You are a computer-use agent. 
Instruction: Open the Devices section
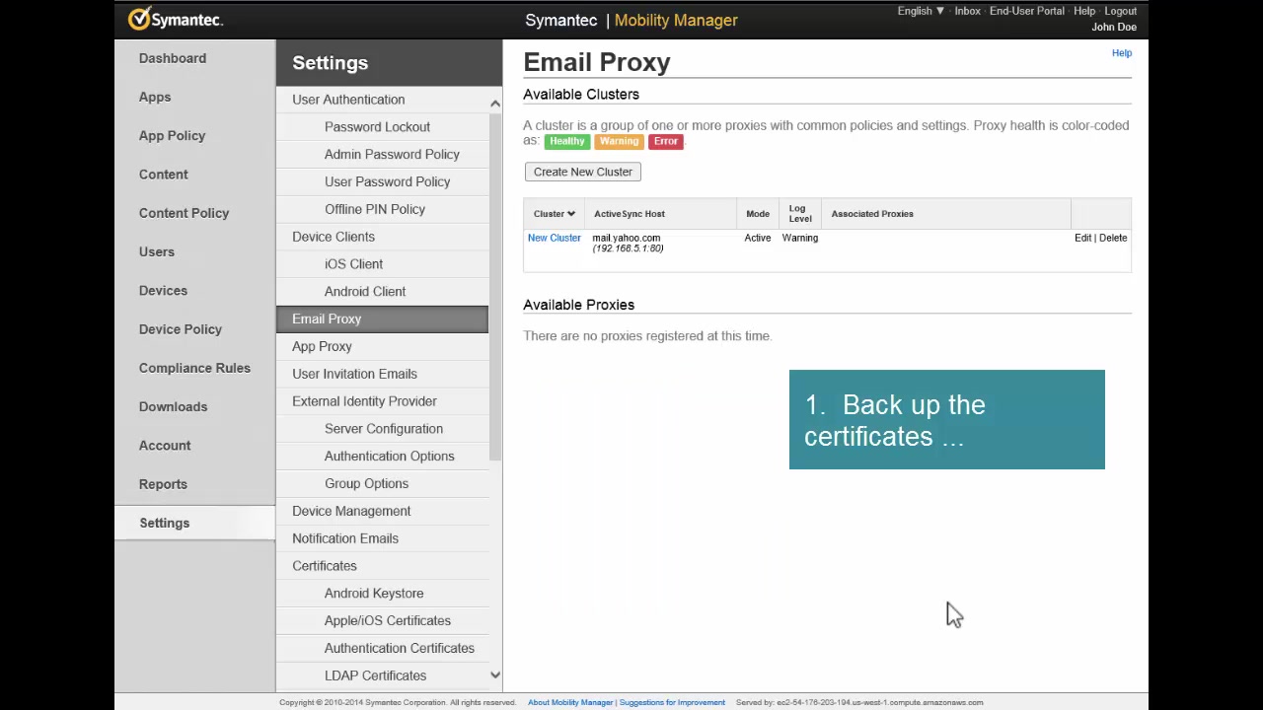163,290
